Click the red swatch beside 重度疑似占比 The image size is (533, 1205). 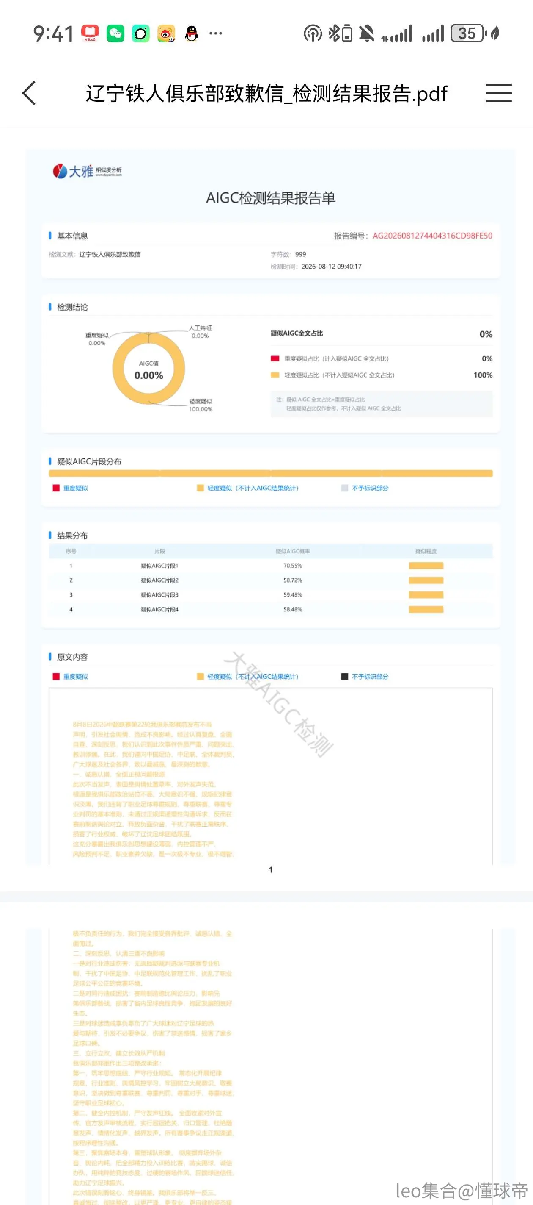click(275, 359)
